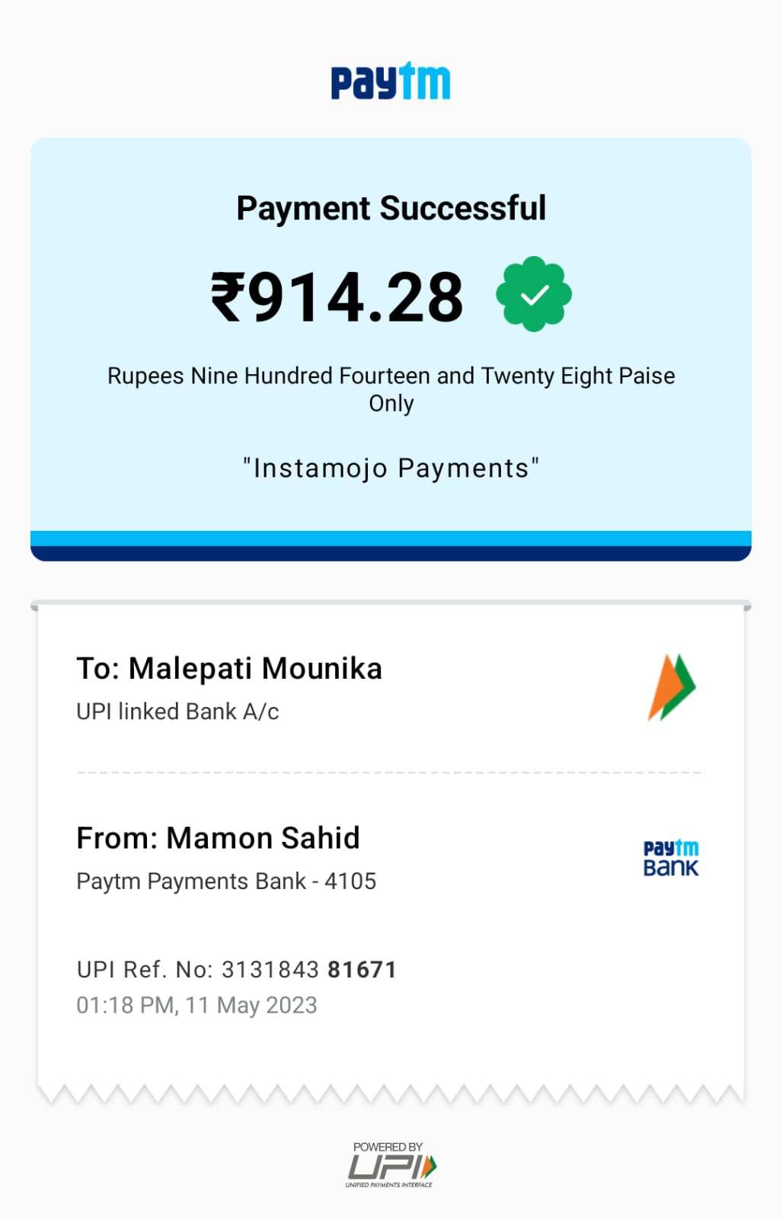Image resolution: width=782 pixels, height=1219 pixels.
Task: Select the "Payment Successful" heading
Action: click(391, 208)
